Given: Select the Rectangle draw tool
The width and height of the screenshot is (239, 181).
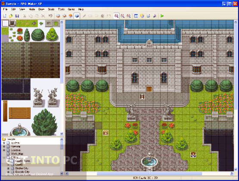Looking at the screenshot, I should [x=90, y=16].
